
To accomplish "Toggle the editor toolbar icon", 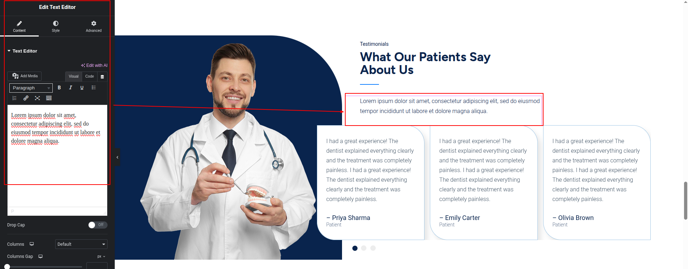I will point(49,98).
